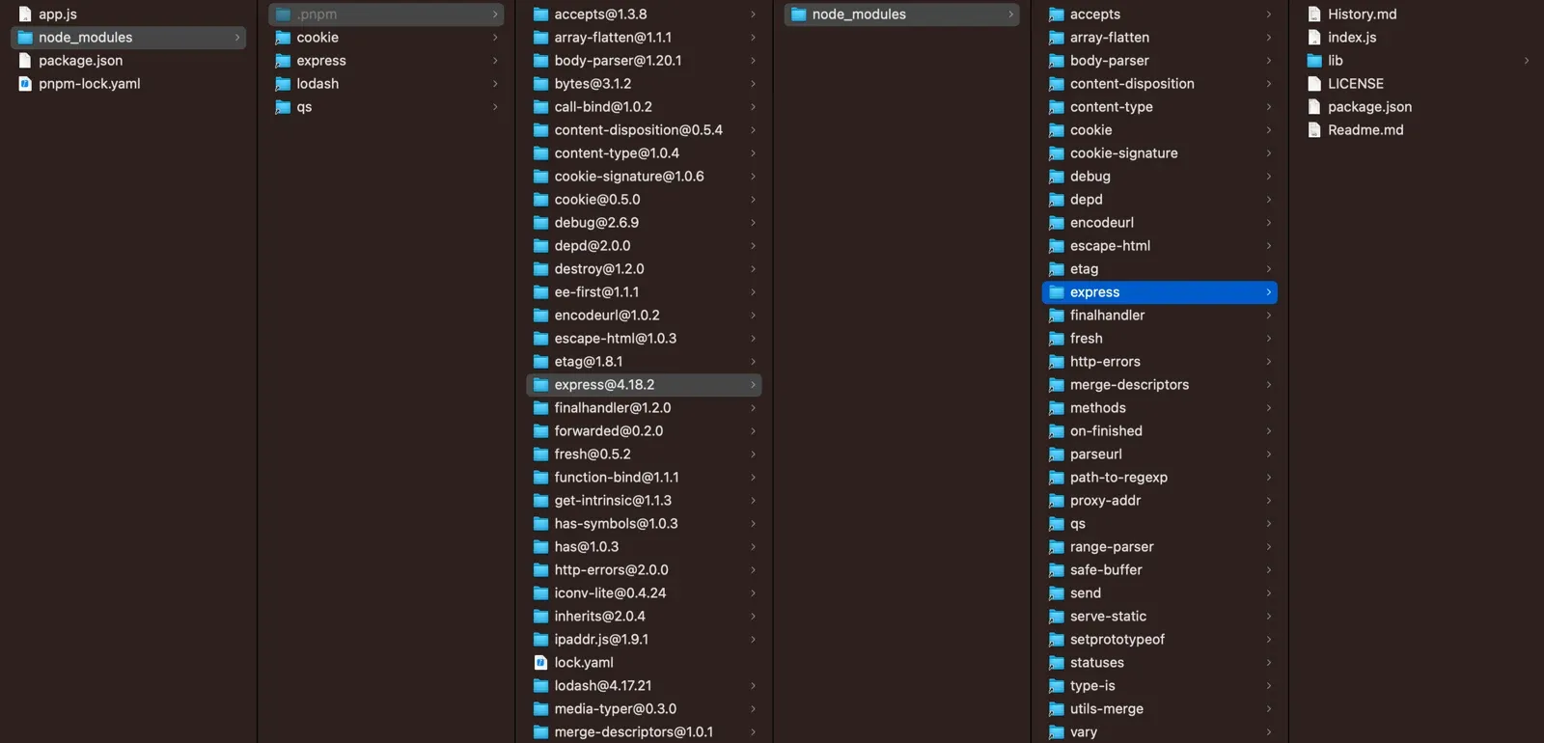Click the finalhandler folder icon
Image resolution: width=1544 pixels, height=743 pixels.
(1057, 316)
